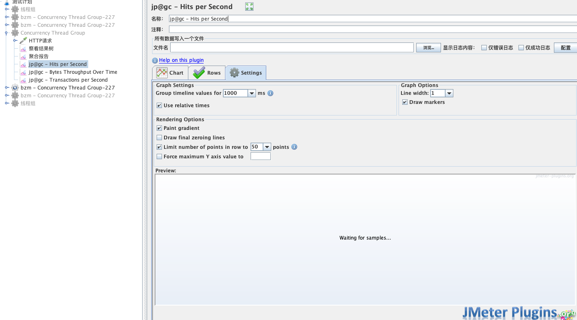Click the Transactions per Second tree icon
Screen dimensions: 577x320
click(23, 80)
